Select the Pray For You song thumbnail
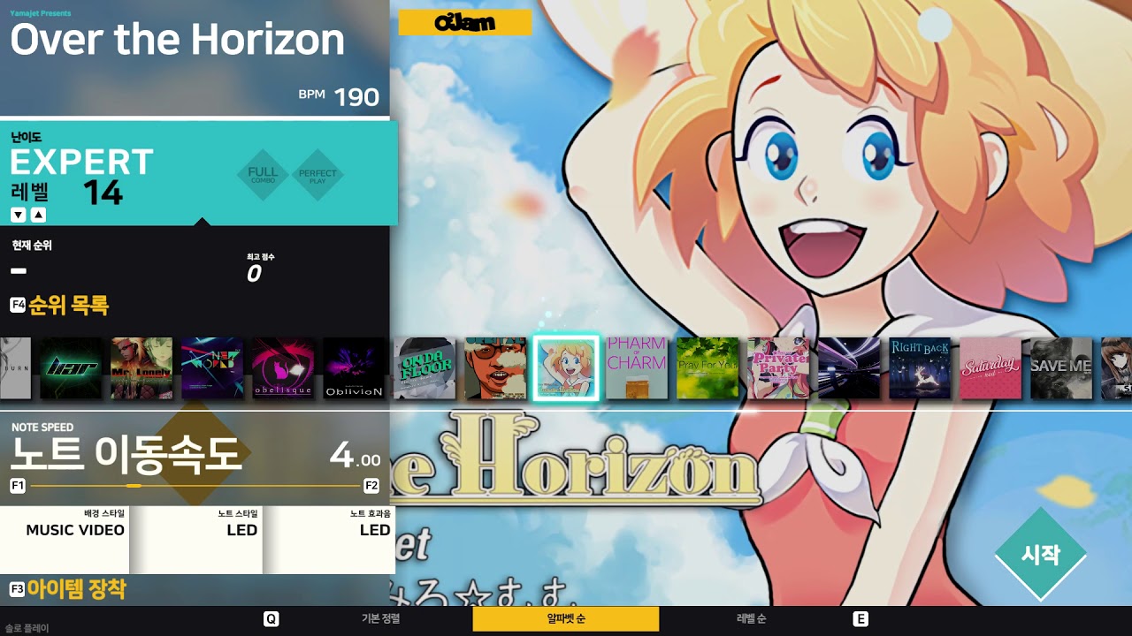The height and width of the screenshot is (636, 1132). (707, 368)
